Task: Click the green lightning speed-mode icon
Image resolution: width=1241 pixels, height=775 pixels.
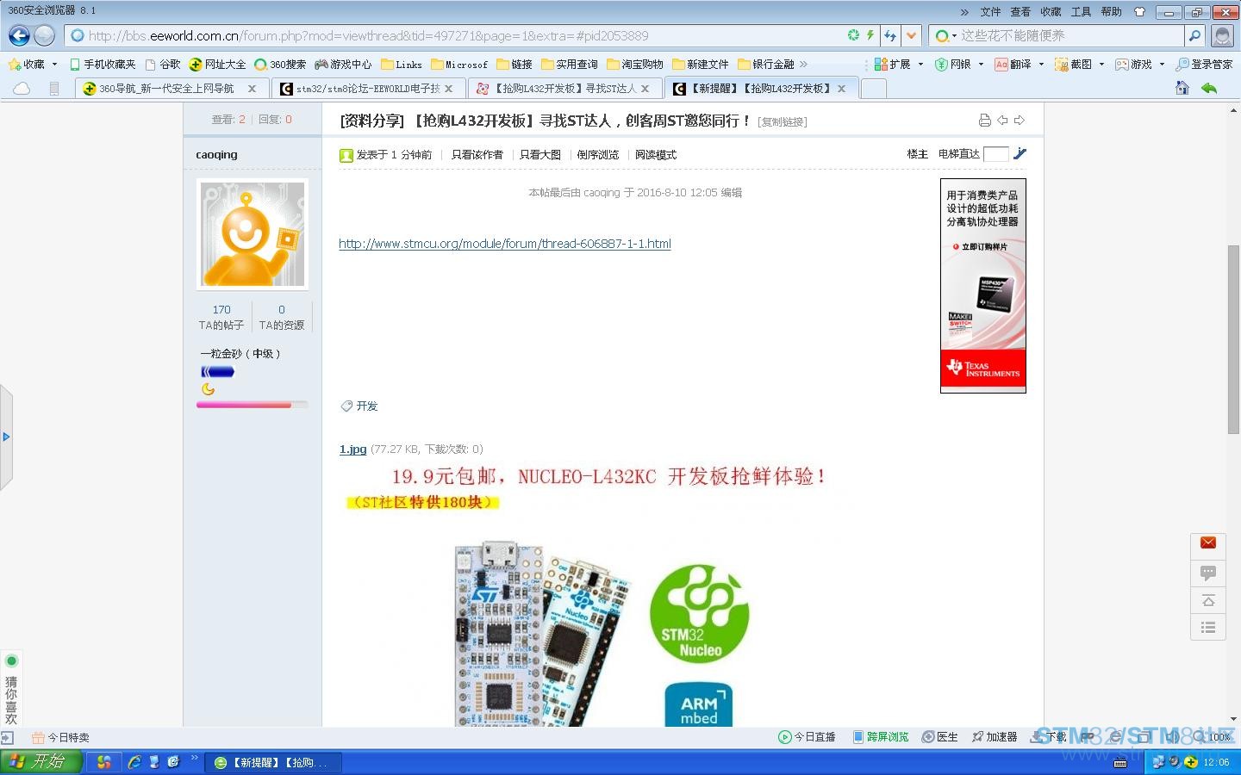Action: [x=870, y=35]
